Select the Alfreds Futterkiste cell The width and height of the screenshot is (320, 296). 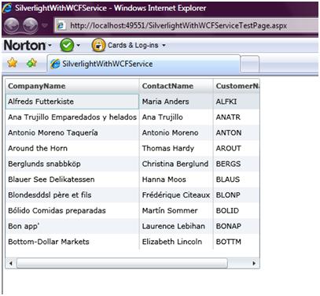(72, 102)
